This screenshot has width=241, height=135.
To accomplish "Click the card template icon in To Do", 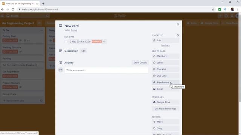I will (41, 101).
